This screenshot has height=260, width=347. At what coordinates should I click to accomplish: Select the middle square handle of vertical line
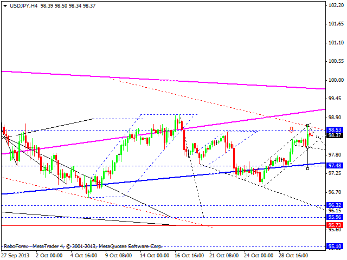pos(307,147)
